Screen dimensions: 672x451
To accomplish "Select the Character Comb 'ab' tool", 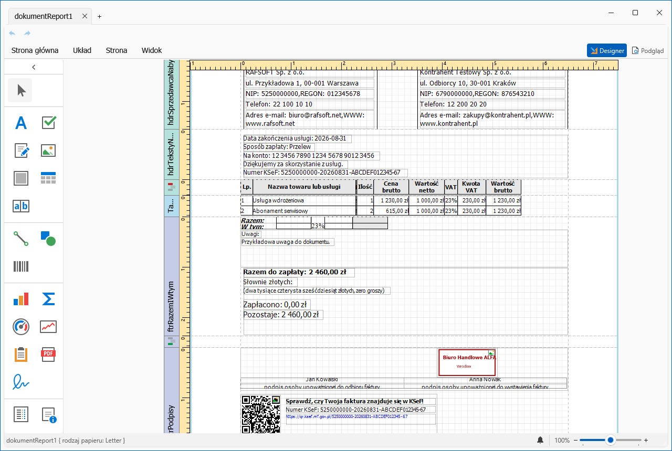I will [20, 206].
